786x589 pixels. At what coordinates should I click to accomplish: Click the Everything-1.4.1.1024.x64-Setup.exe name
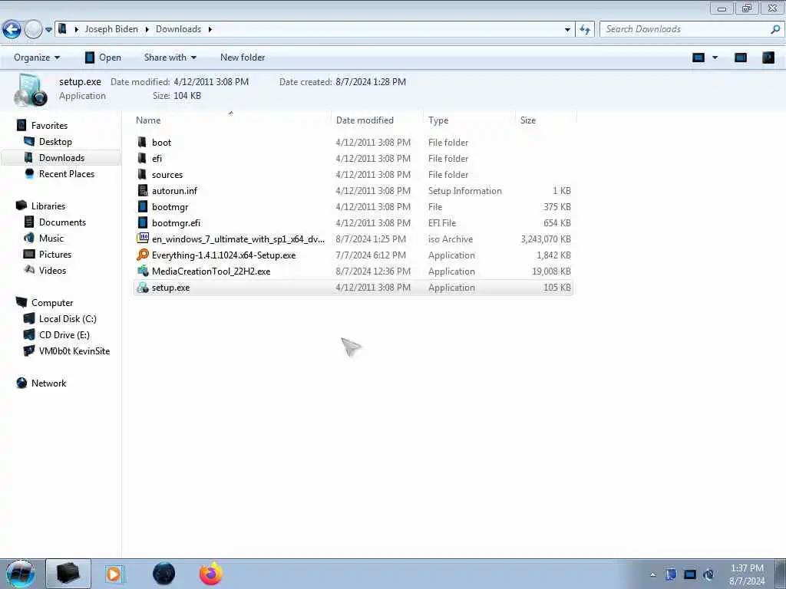223,255
